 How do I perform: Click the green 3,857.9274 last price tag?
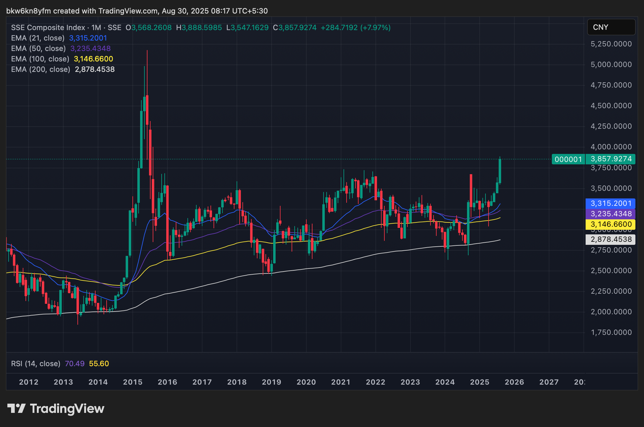[611, 159]
